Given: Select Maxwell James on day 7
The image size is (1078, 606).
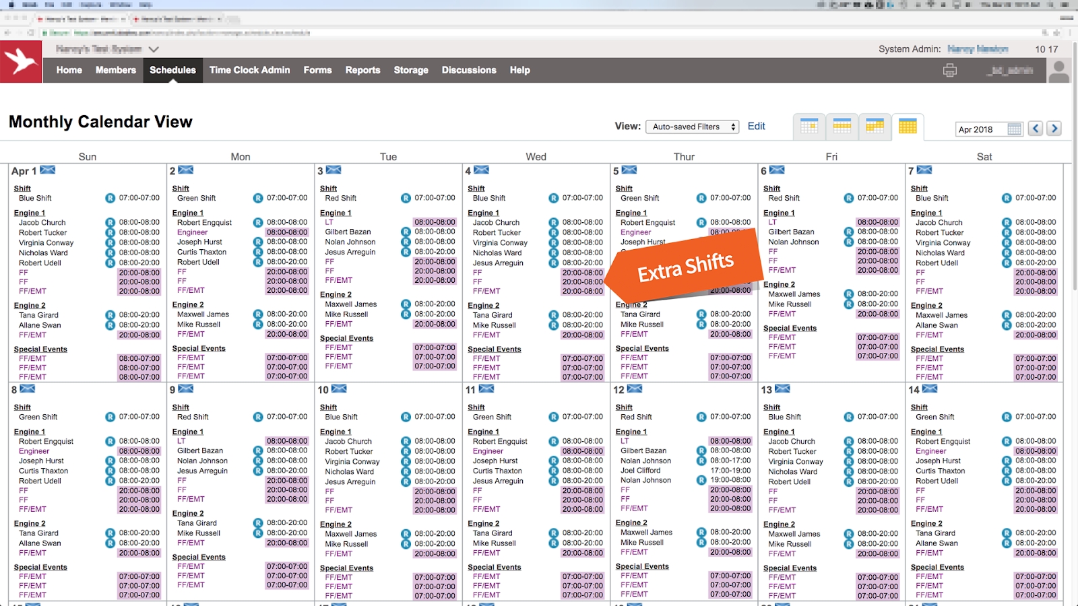Looking at the screenshot, I should [x=941, y=315].
